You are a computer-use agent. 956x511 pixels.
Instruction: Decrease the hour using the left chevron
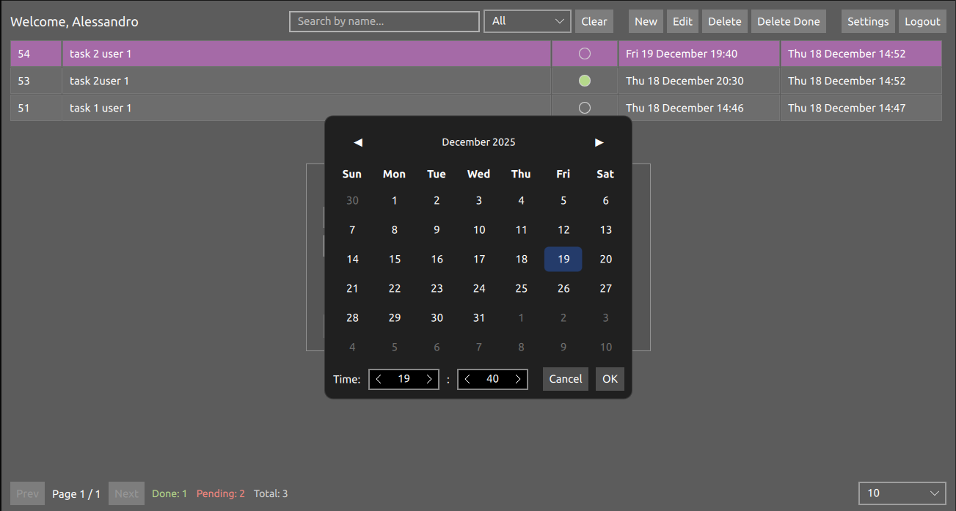coord(379,379)
